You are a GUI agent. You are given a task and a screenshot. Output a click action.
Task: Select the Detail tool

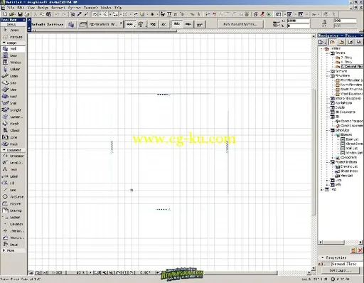(14, 245)
